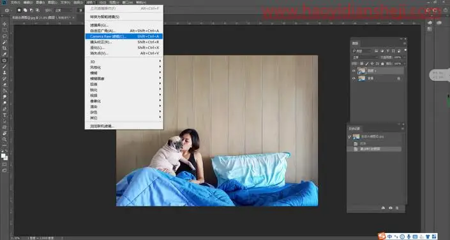
Task: Hide the top layer using its eye icon
Action: (x=354, y=71)
